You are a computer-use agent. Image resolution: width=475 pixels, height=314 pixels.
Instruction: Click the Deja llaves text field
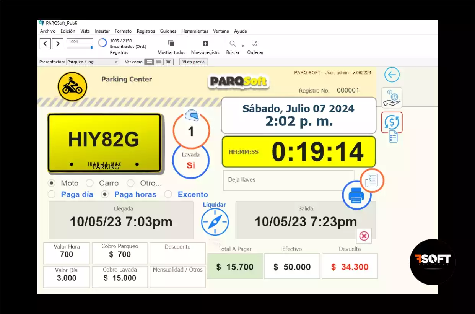point(289,180)
